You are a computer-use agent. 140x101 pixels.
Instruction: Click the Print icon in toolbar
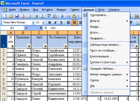(x=36, y=16)
